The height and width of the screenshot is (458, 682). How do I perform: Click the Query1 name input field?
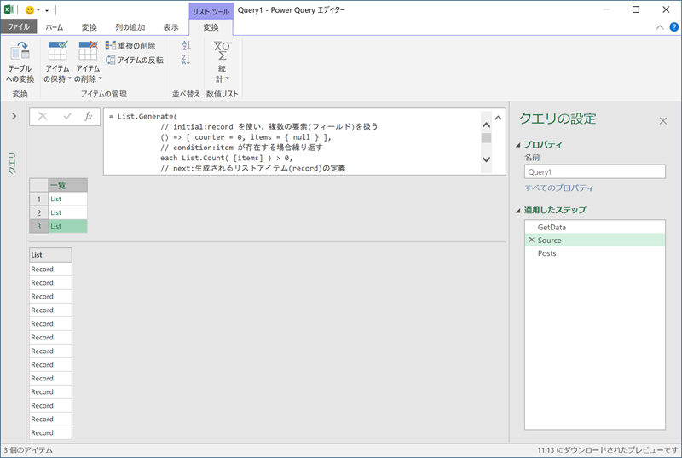coord(594,171)
